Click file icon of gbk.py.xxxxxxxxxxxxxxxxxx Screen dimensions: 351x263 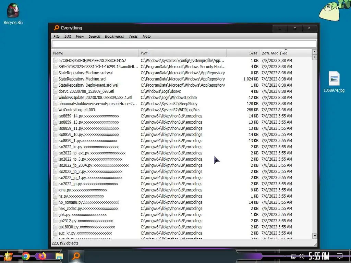[x=55, y=214]
